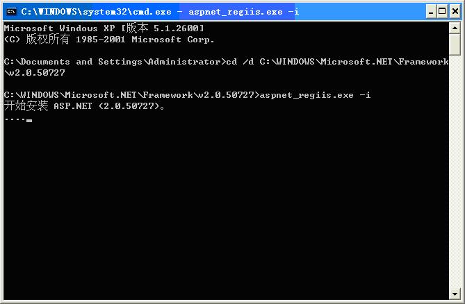Click the title bar text showing aspnet_regiis.exe -i
The image size is (465, 304).
tap(244, 12)
